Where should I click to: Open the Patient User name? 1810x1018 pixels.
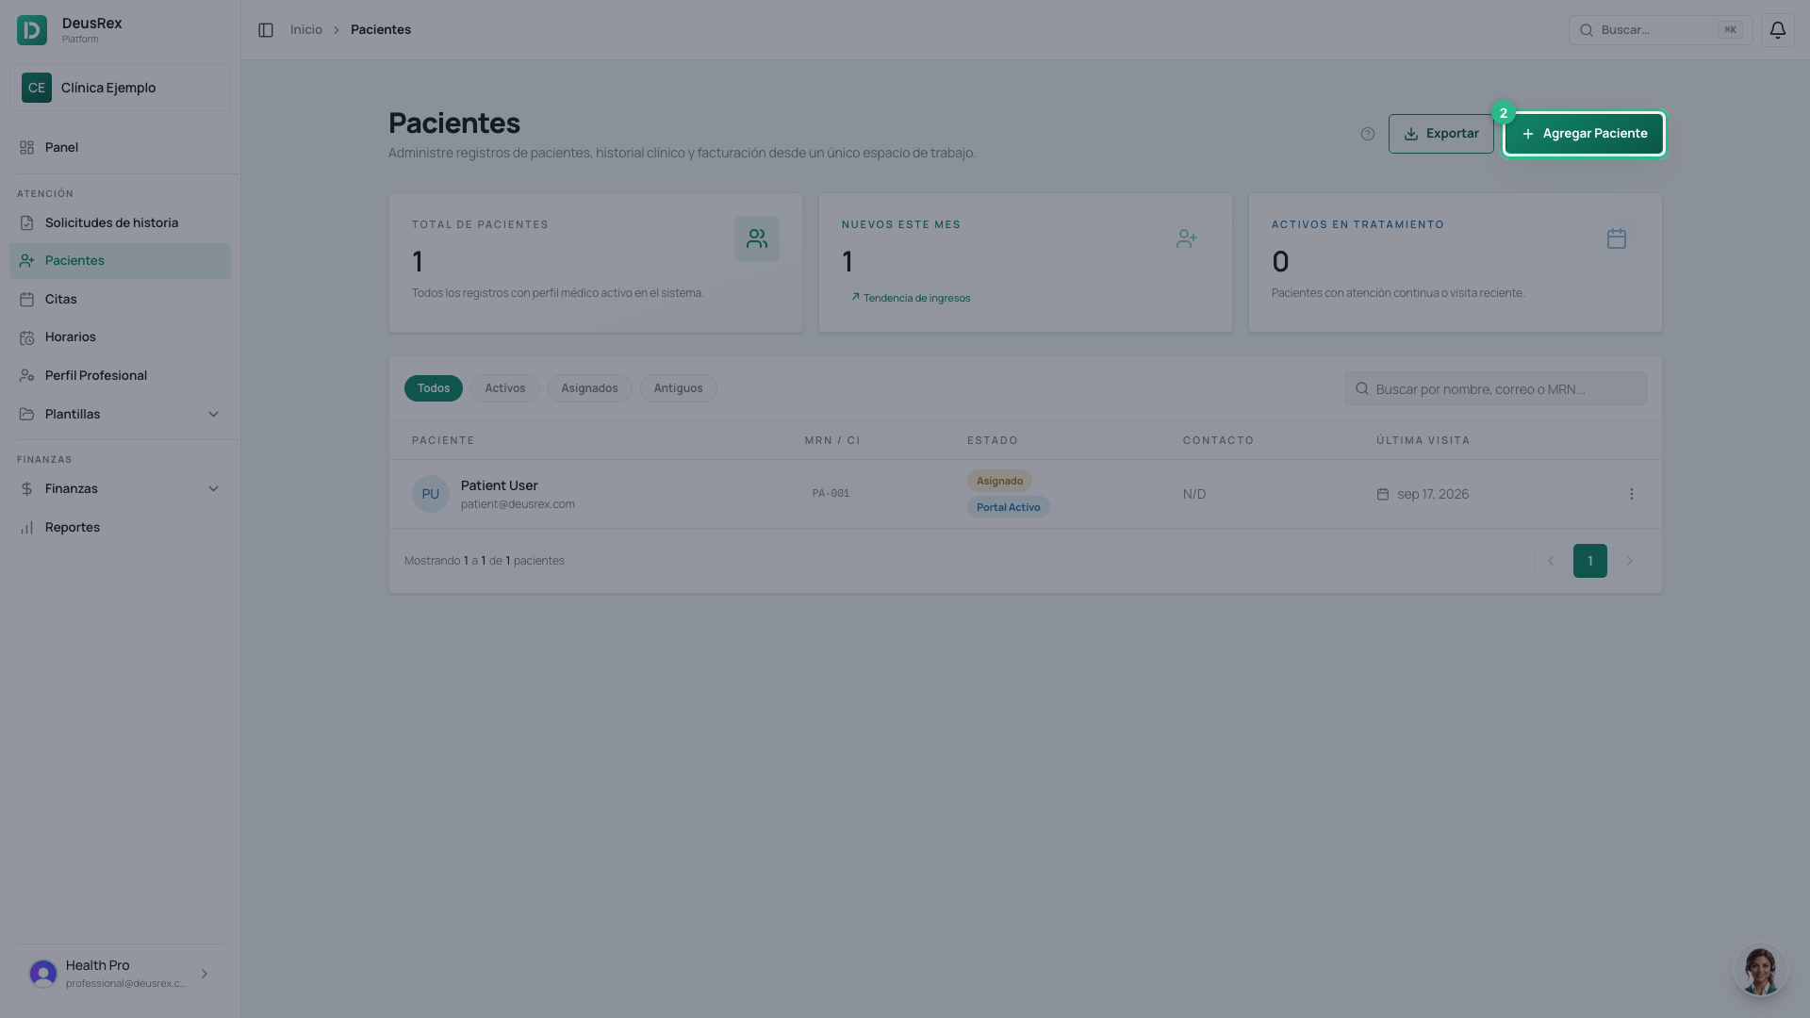[500, 485]
